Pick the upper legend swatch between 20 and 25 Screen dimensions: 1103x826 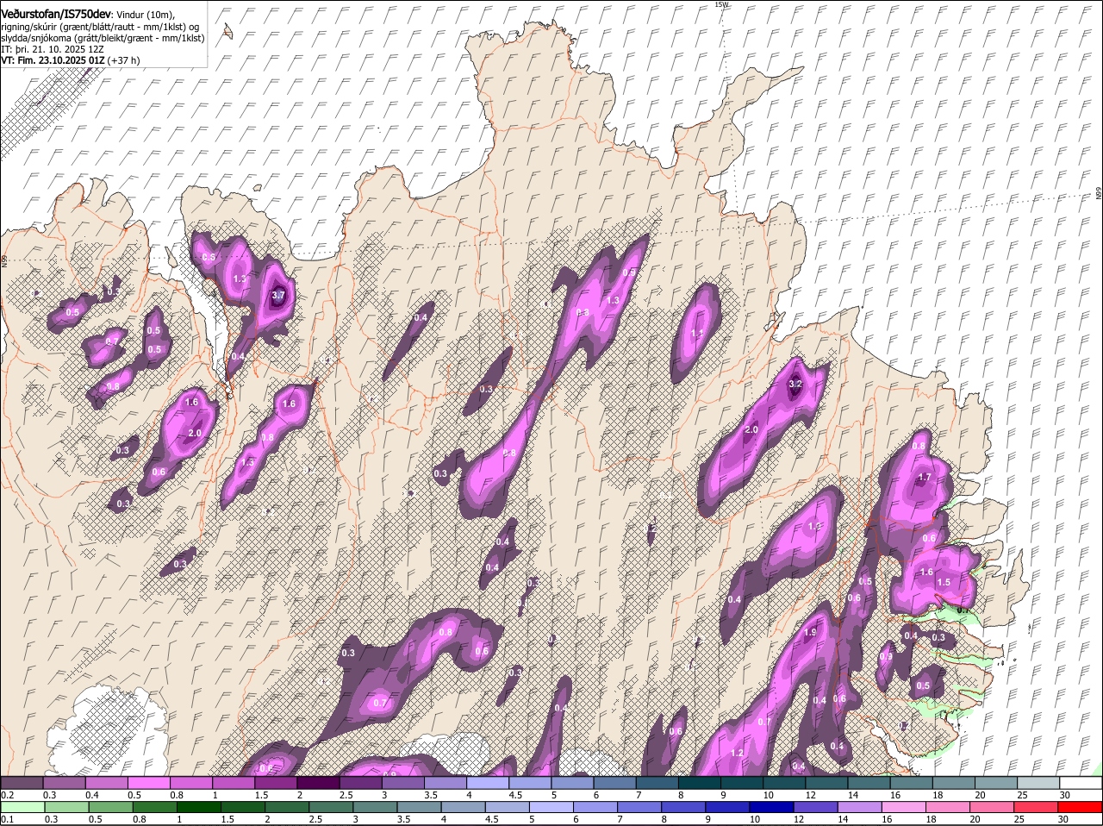(x=995, y=782)
